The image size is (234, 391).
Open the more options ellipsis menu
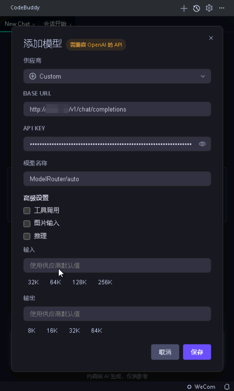tap(222, 8)
